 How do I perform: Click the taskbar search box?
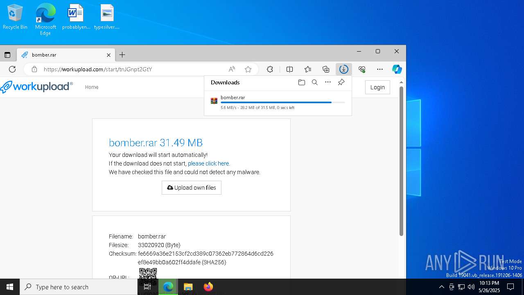[x=79, y=287]
